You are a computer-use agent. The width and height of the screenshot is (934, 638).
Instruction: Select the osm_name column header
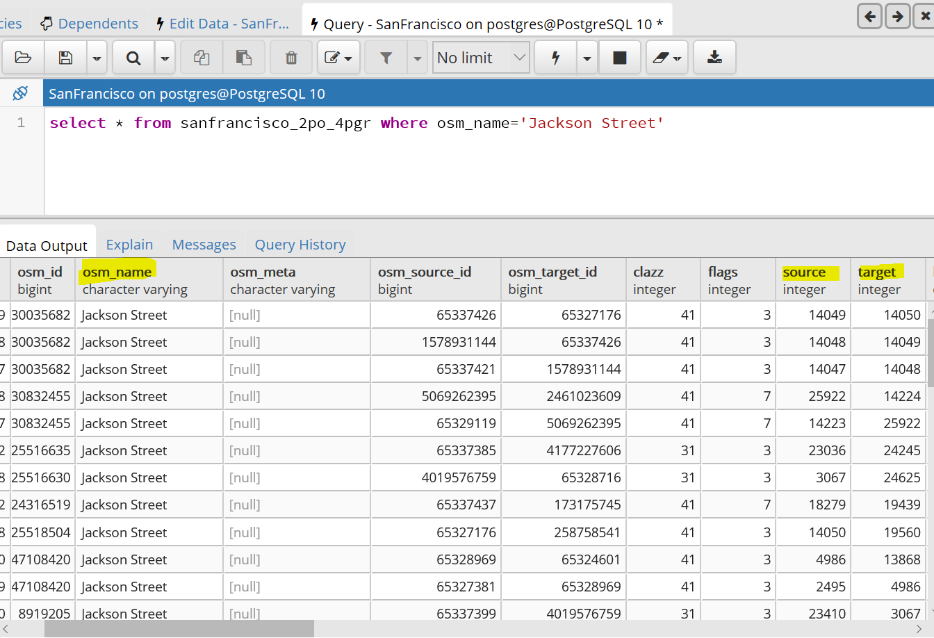pyautogui.click(x=149, y=280)
